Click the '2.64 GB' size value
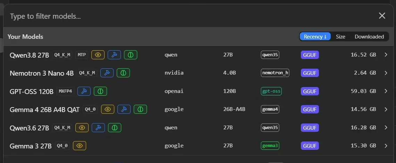This screenshot has width=396, height=163. pyautogui.click(x=365, y=73)
